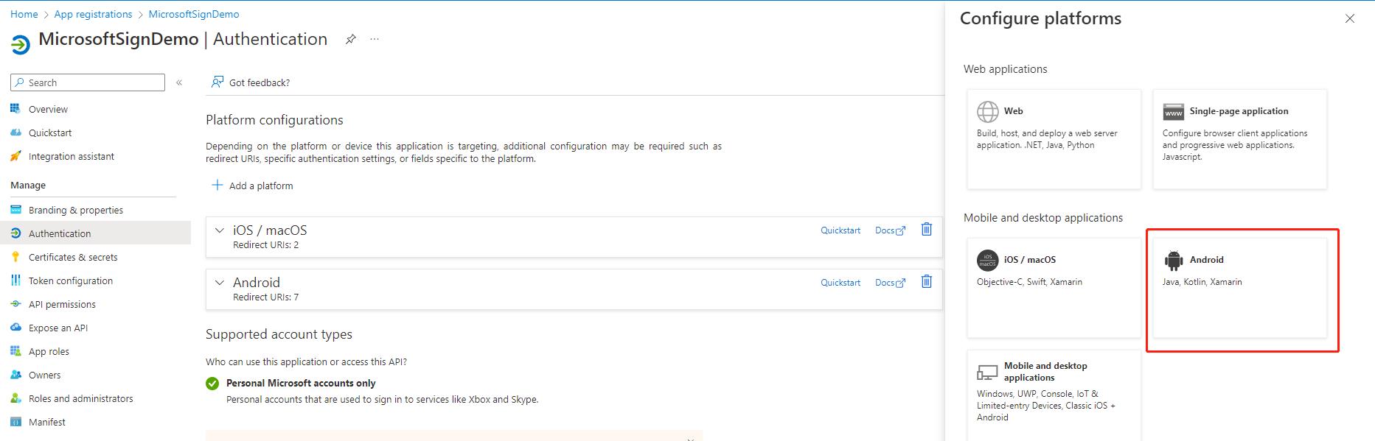Delete the Android platform configuration with trash icon
Viewport: 1375px width, 441px height.
[x=927, y=282]
